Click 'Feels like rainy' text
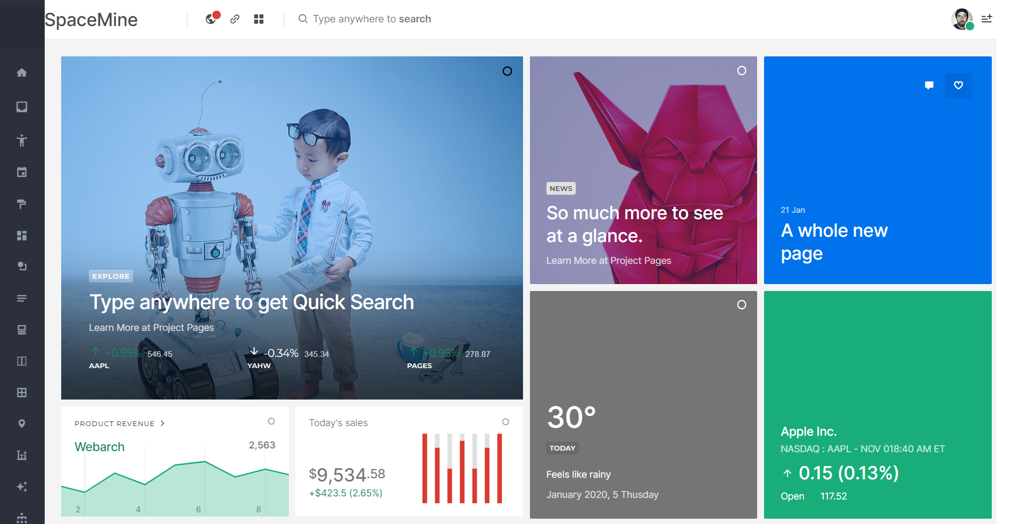The height and width of the screenshot is (524, 1012). pos(578,475)
